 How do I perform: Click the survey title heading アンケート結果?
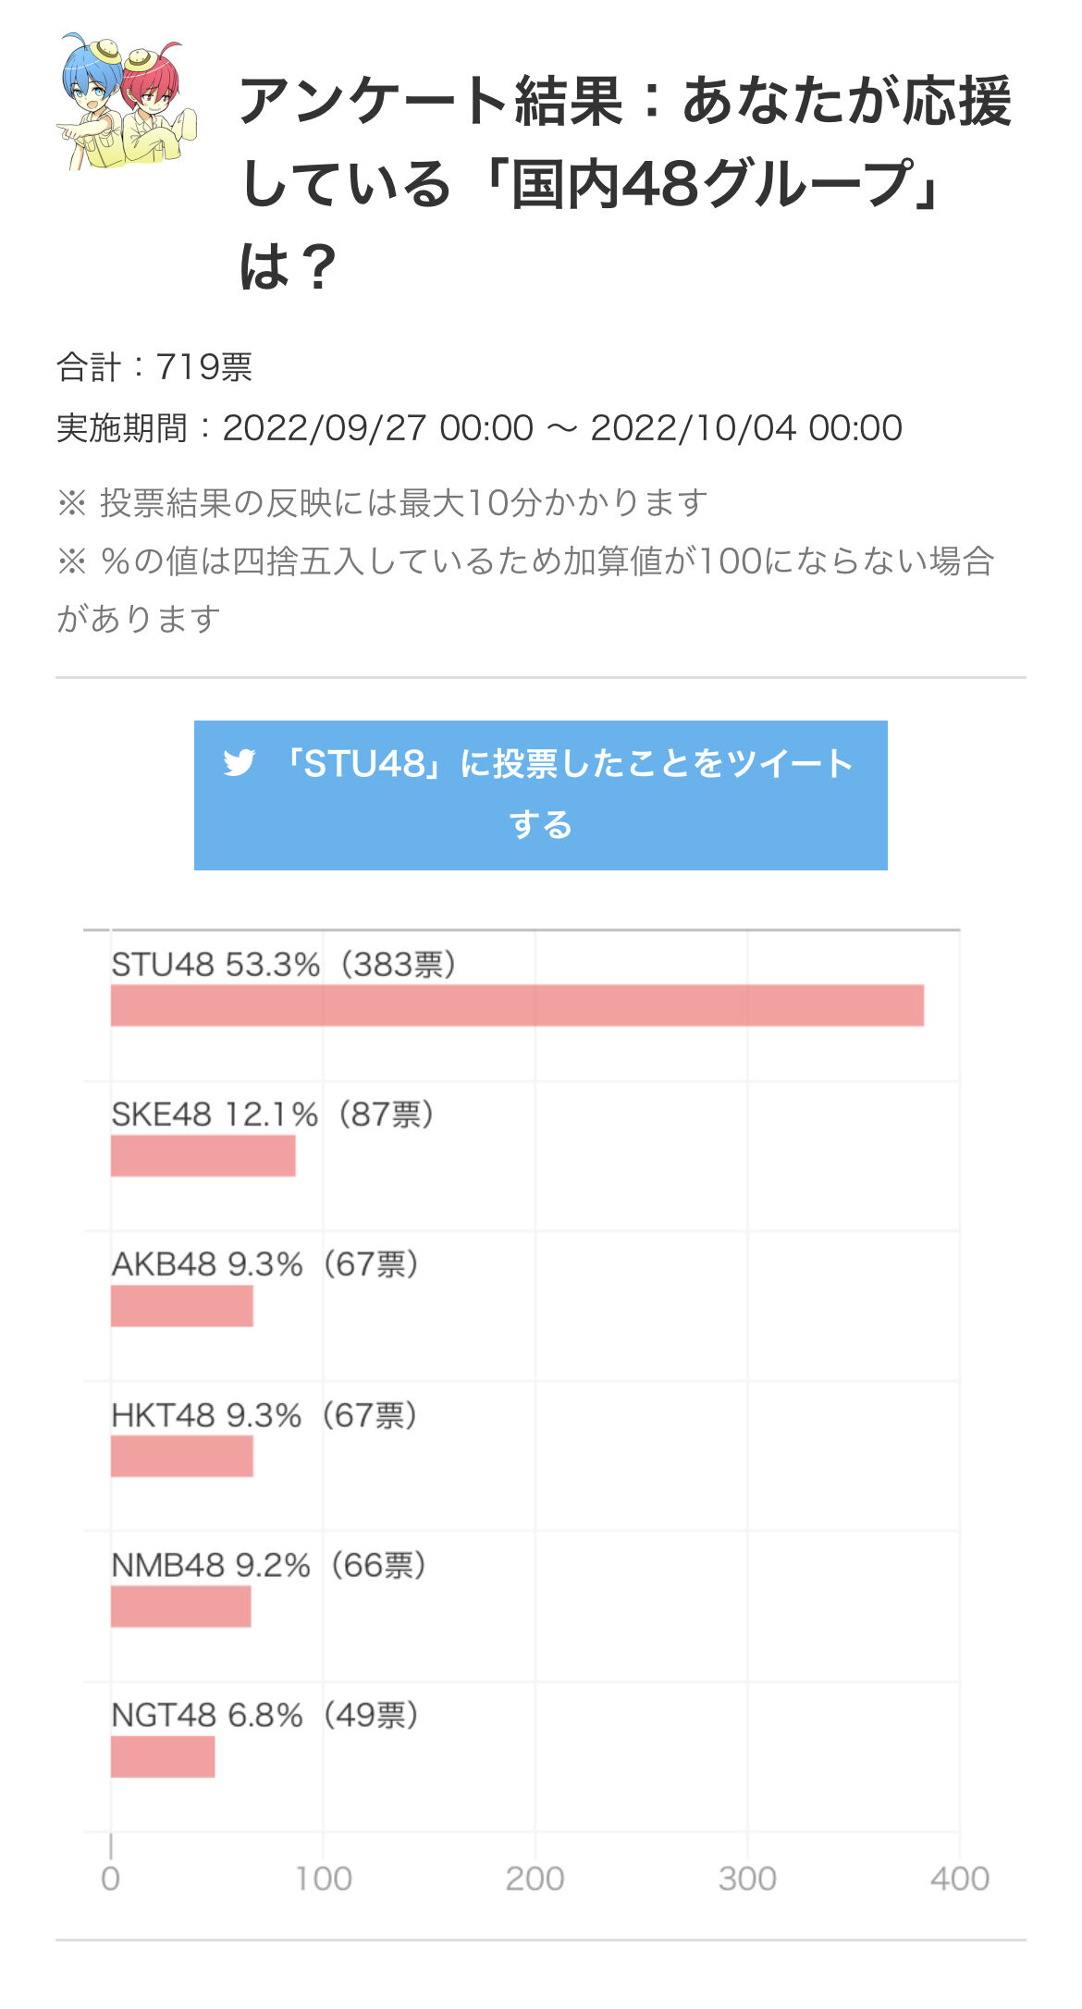point(626,183)
